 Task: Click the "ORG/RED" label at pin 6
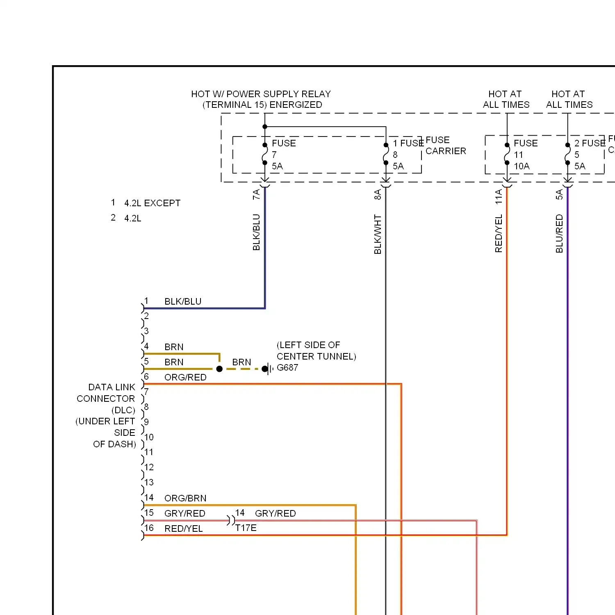click(185, 377)
